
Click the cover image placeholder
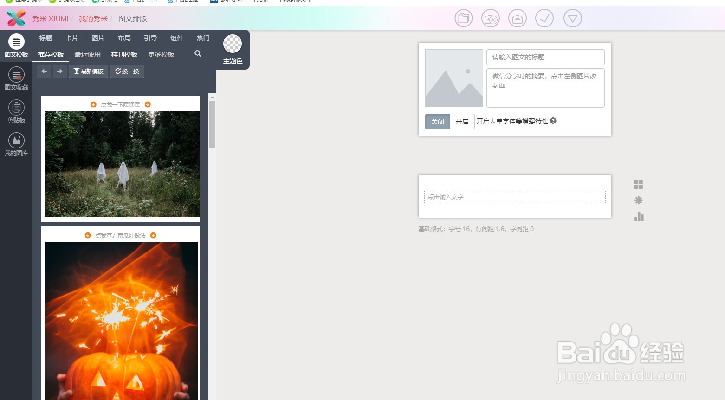tap(454, 78)
